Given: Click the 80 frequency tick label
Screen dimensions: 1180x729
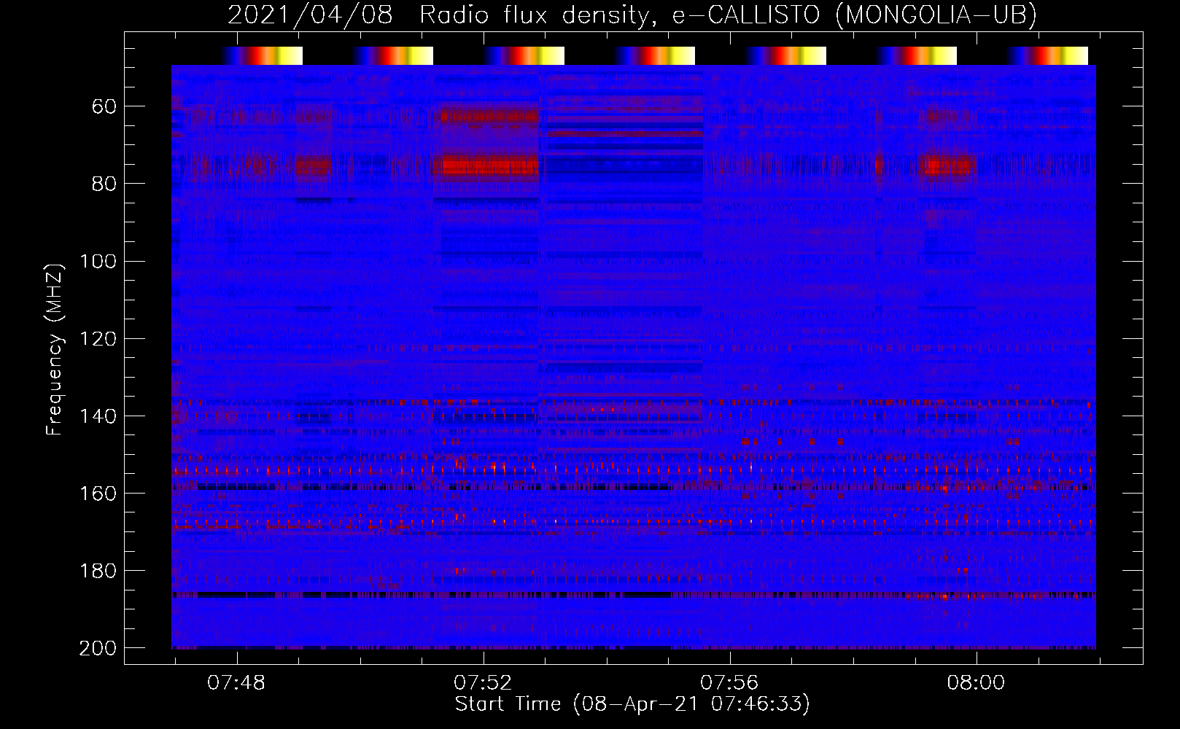Looking at the screenshot, I should [x=104, y=184].
